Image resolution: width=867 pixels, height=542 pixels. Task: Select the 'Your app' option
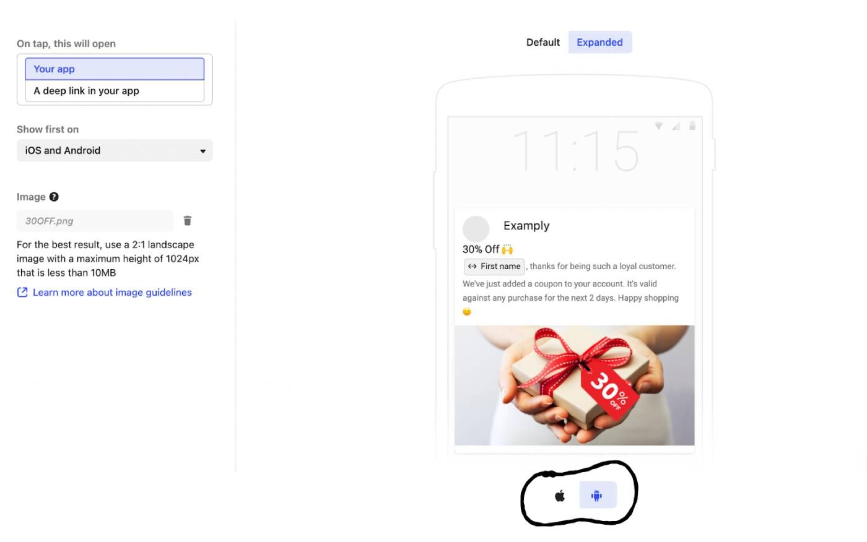pyautogui.click(x=115, y=69)
